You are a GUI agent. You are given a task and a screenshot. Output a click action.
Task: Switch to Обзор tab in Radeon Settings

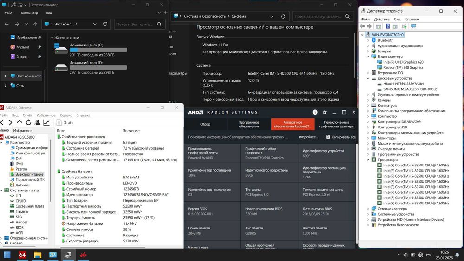[206, 124]
